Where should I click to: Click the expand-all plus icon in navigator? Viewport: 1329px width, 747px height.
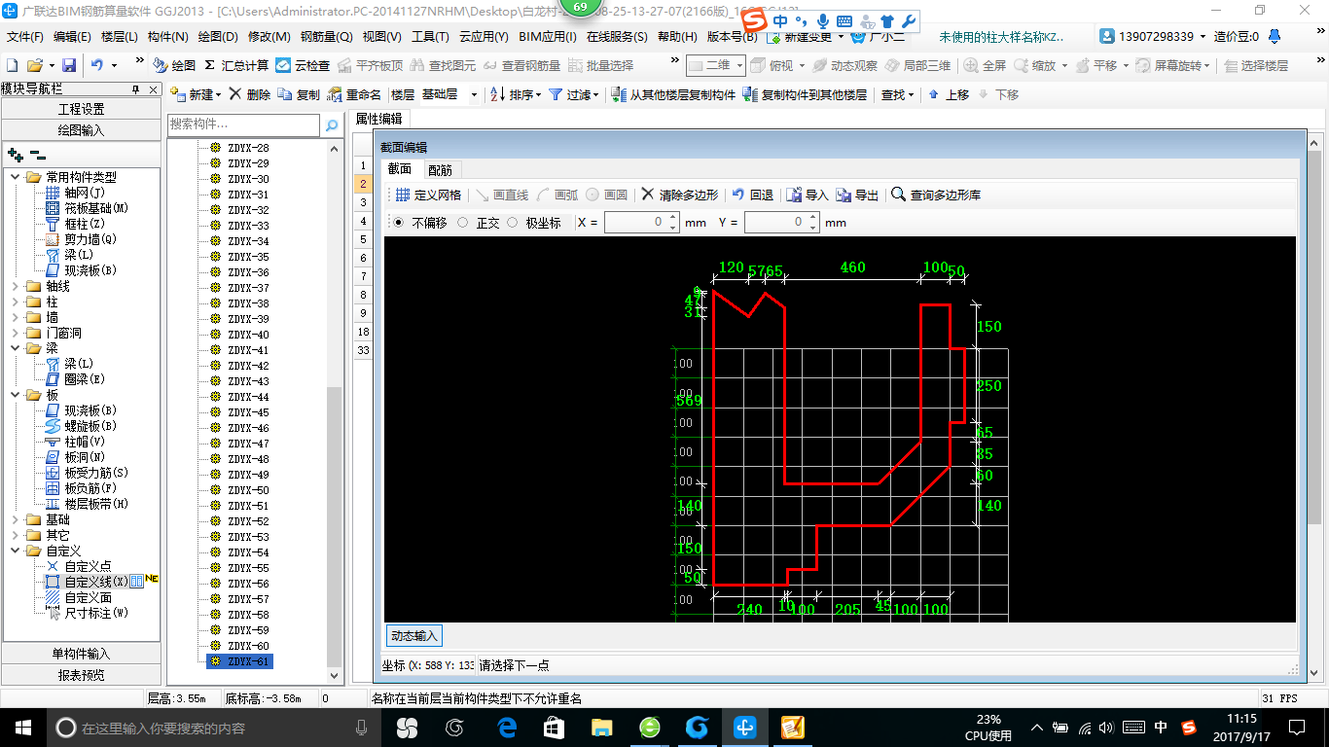[15, 154]
